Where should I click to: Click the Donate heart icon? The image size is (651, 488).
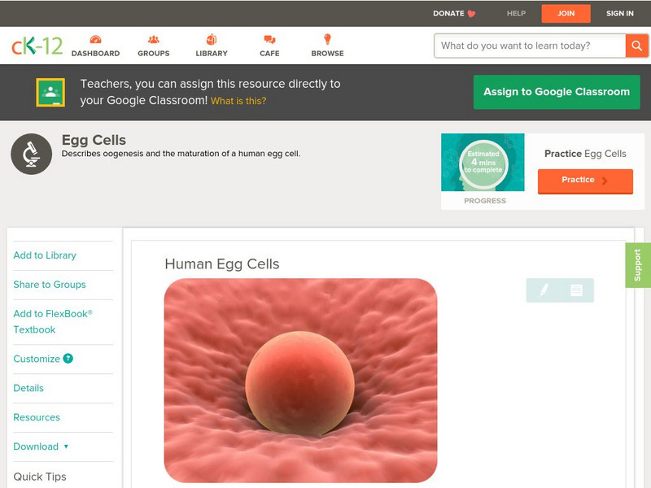(x=471, y=14)
